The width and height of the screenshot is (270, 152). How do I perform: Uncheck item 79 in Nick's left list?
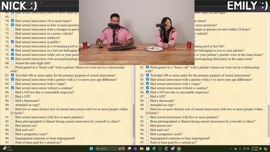[x=12, y=59]
